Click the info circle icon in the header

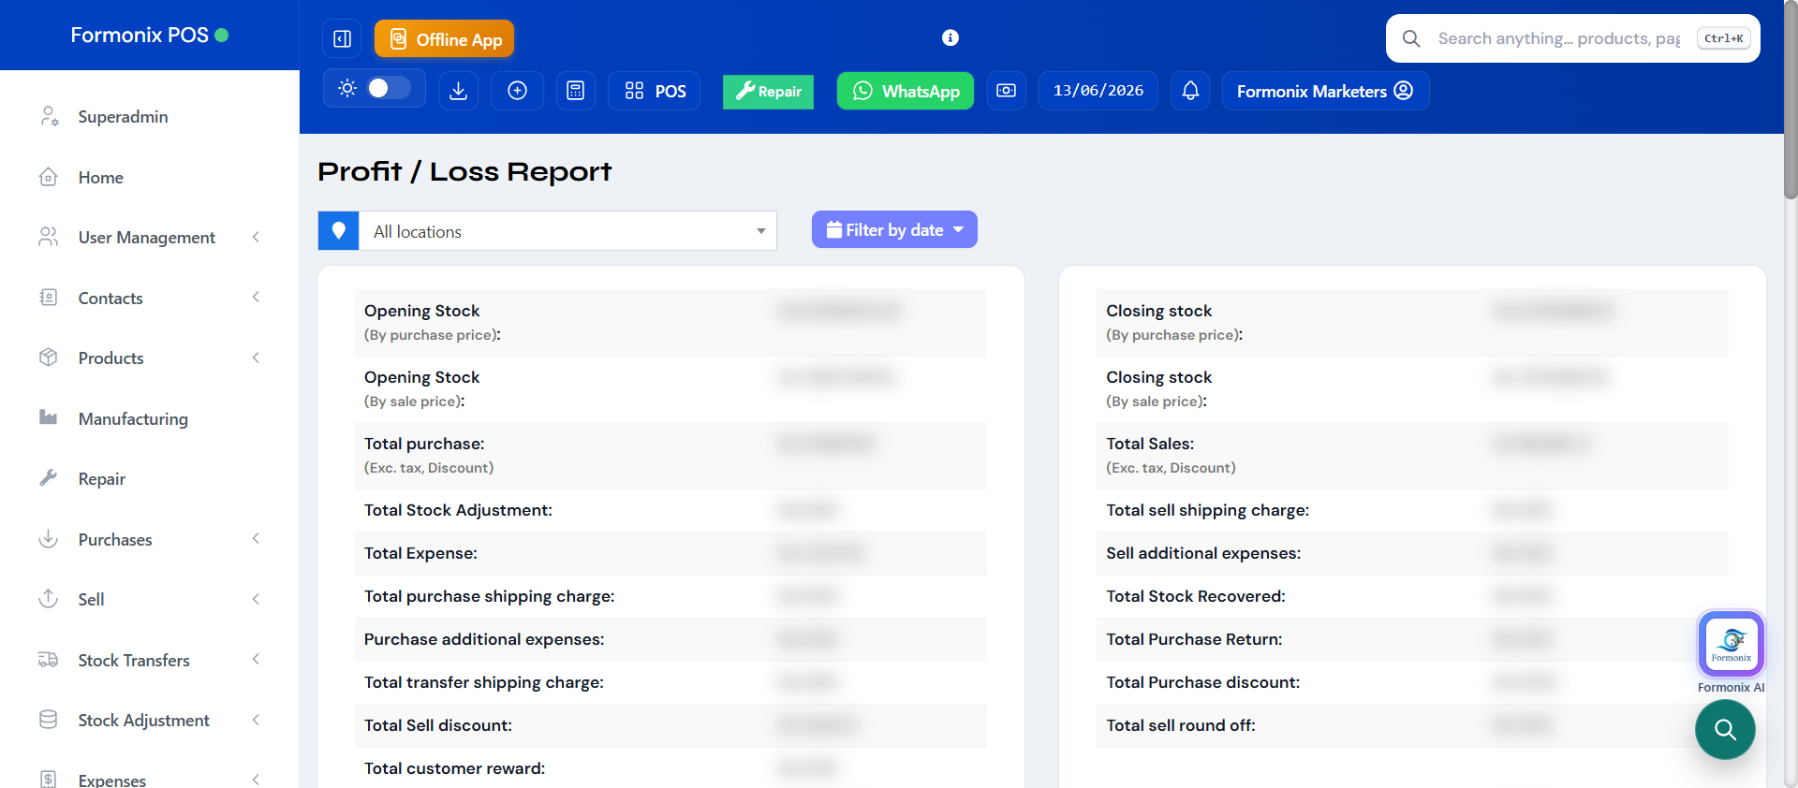[x=951, y=37]
